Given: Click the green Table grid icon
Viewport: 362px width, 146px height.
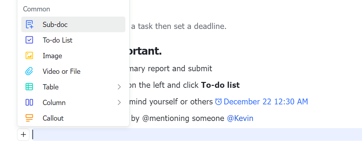Looking at the screenshot, I should pyautogui.click(x=29, y=87).
